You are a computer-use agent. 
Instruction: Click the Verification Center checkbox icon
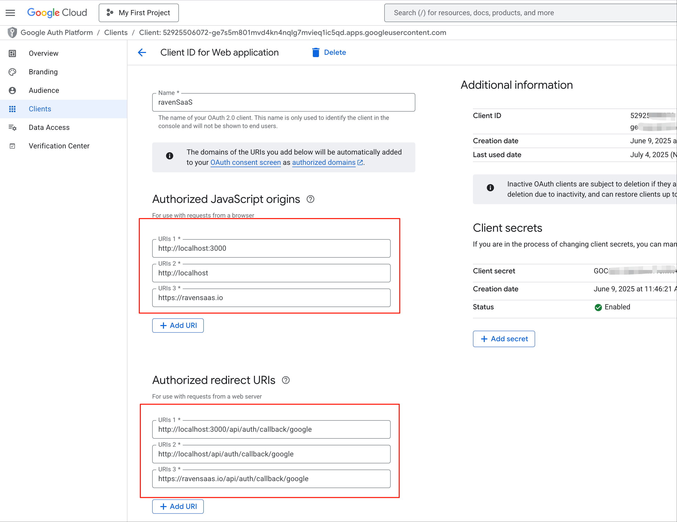(12, 146)
